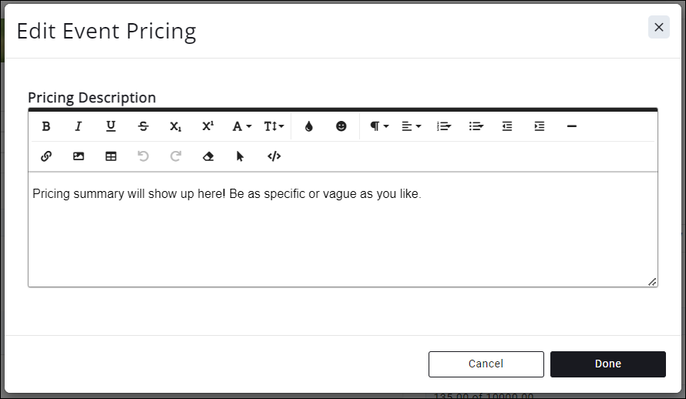686x399 pixels.
Task: Open the text color picker
Action: coord(309,126)
